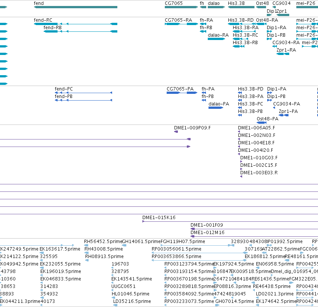Select the Ost48 gene label
This screenshot has width=318, height=307.
point(262,3)
